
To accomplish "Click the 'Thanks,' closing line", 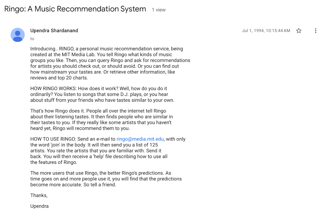I will (x=39, y=195).
